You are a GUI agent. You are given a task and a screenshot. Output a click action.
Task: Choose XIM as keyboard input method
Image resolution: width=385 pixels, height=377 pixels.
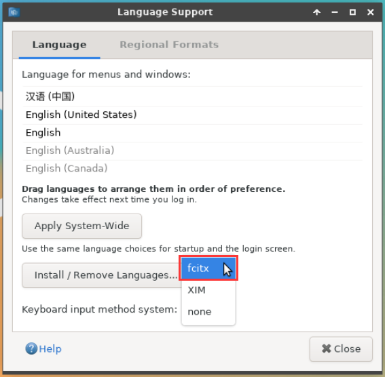click(208, 290)
